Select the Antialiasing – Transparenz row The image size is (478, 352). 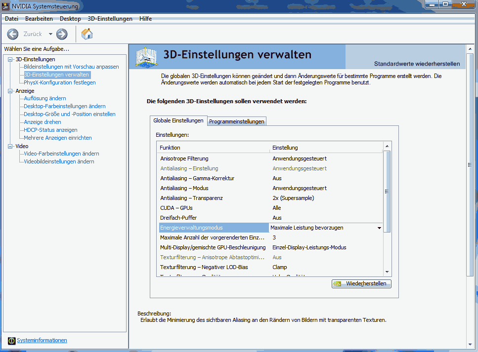coord(270,198)
